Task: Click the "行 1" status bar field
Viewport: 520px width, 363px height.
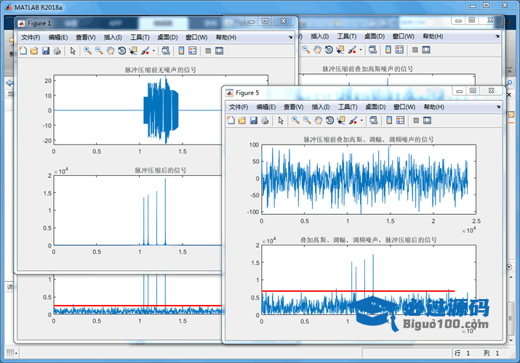Action: click(462, 353)
